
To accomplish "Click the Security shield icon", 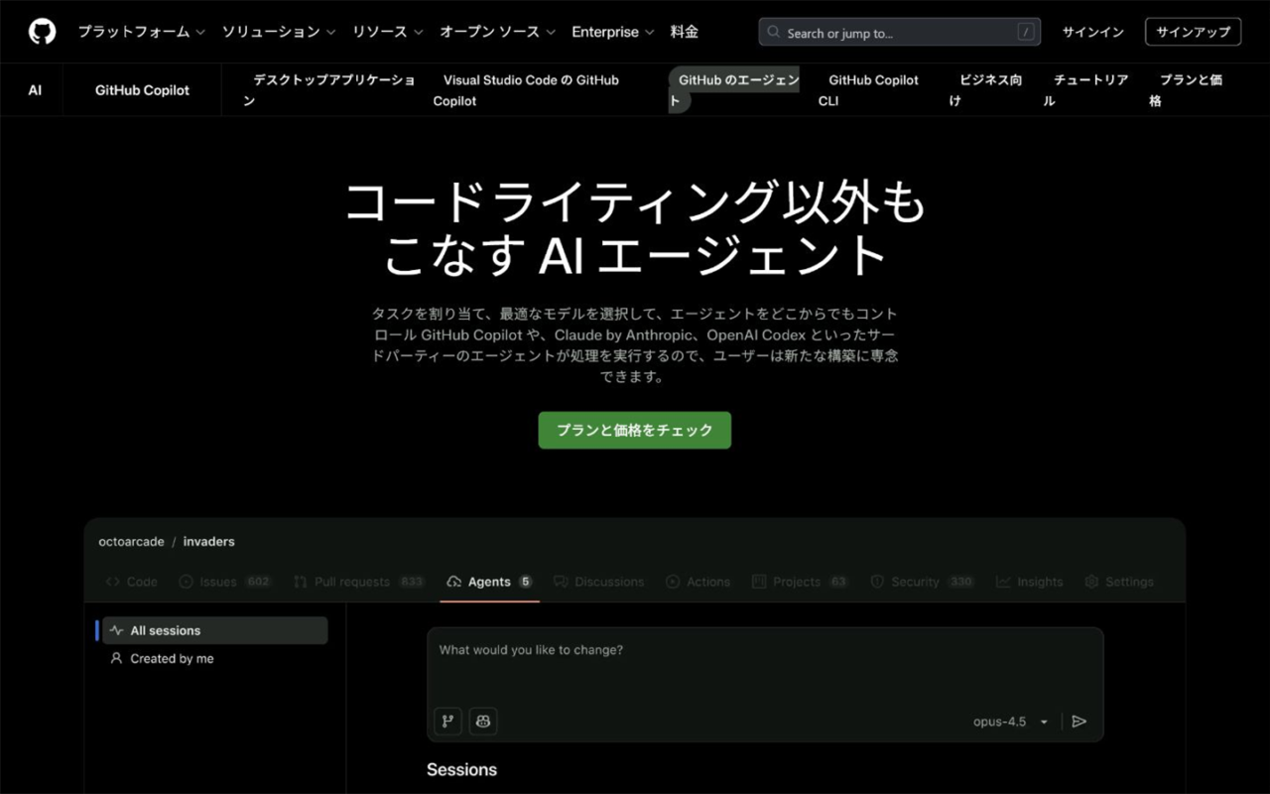I will point(877,582).
